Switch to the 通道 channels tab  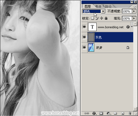point(98,6)
